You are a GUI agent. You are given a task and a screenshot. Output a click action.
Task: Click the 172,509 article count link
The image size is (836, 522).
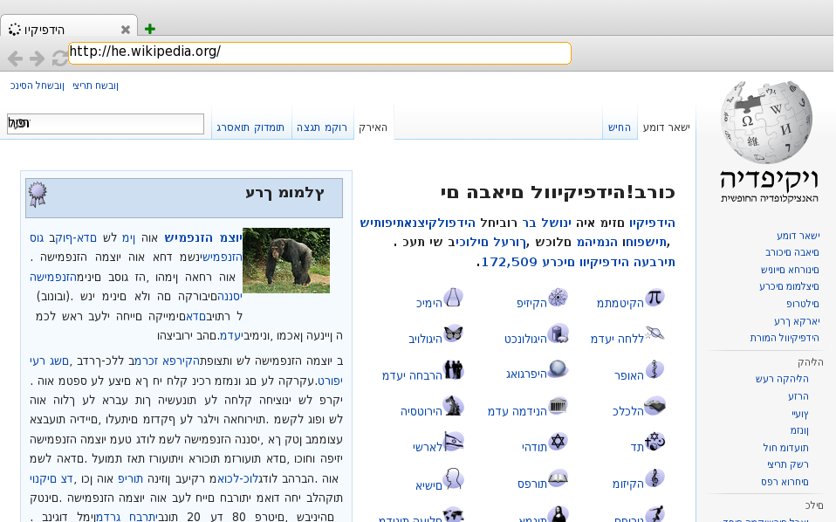509,262
